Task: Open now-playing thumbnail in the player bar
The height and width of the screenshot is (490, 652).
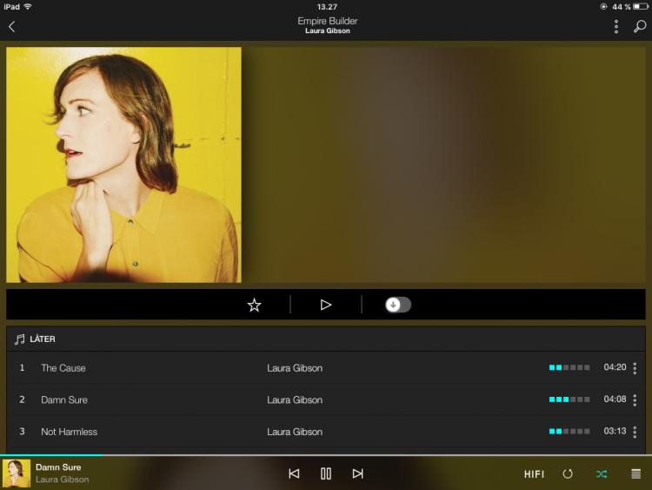Action: click(x=17, y=473)
